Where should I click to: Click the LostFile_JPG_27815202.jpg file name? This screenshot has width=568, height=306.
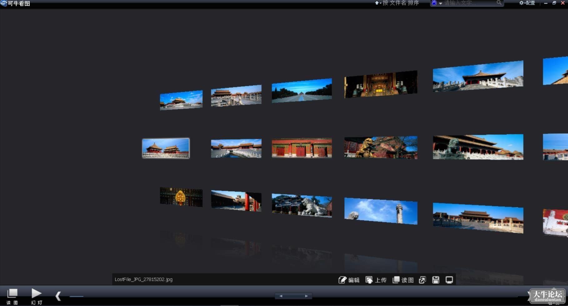tap(143, 279)
